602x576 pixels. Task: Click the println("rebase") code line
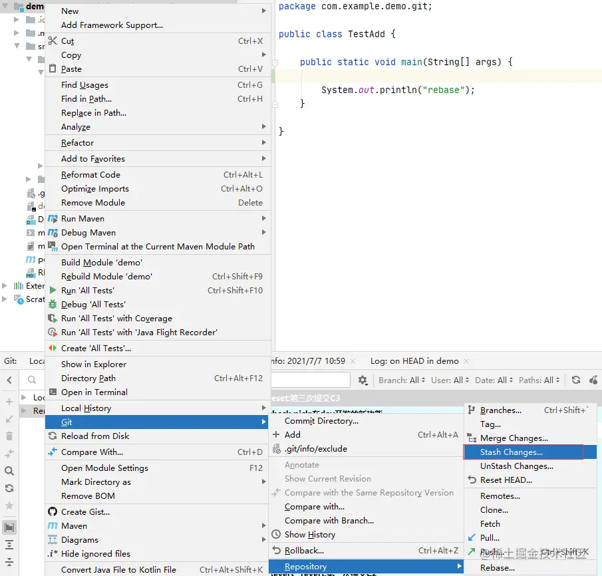(398, 90)
